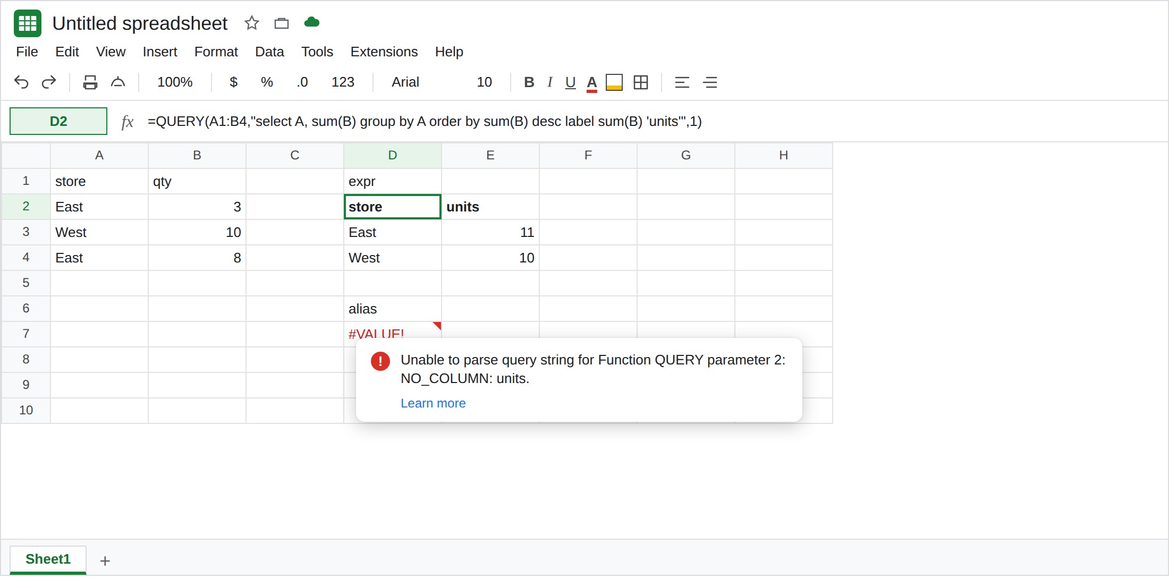Viewport: 1169px width, 578px height.
Task: Open the Format menu
Action: 216,52
